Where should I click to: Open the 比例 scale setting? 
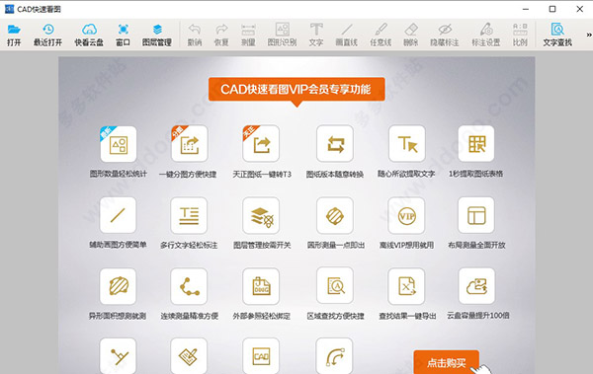[x=521, y=35]
